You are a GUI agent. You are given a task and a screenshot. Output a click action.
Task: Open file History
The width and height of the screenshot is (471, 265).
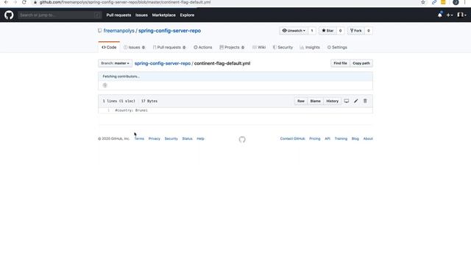point(332,101)
